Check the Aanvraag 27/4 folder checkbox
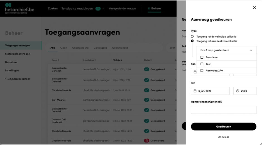This screenshot has height=145, width=262. (202, 71)
